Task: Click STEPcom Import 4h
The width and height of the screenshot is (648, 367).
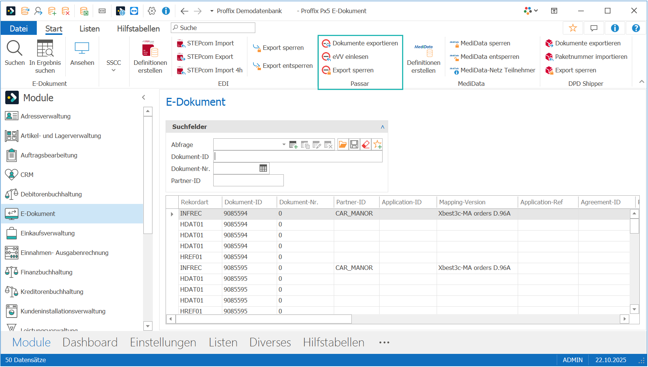Action: coord(209,70)
